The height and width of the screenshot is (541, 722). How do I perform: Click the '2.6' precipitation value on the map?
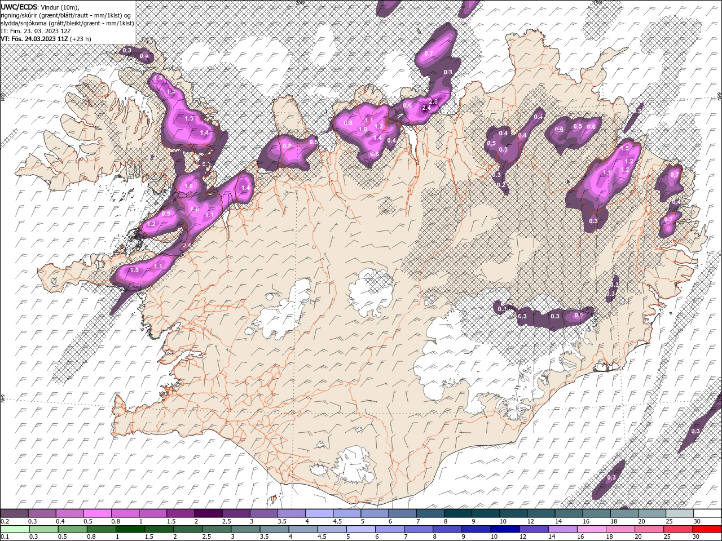click(434, 101)
